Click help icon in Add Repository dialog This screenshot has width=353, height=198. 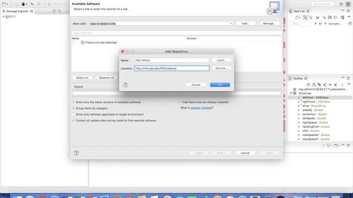tap(125, 85)
